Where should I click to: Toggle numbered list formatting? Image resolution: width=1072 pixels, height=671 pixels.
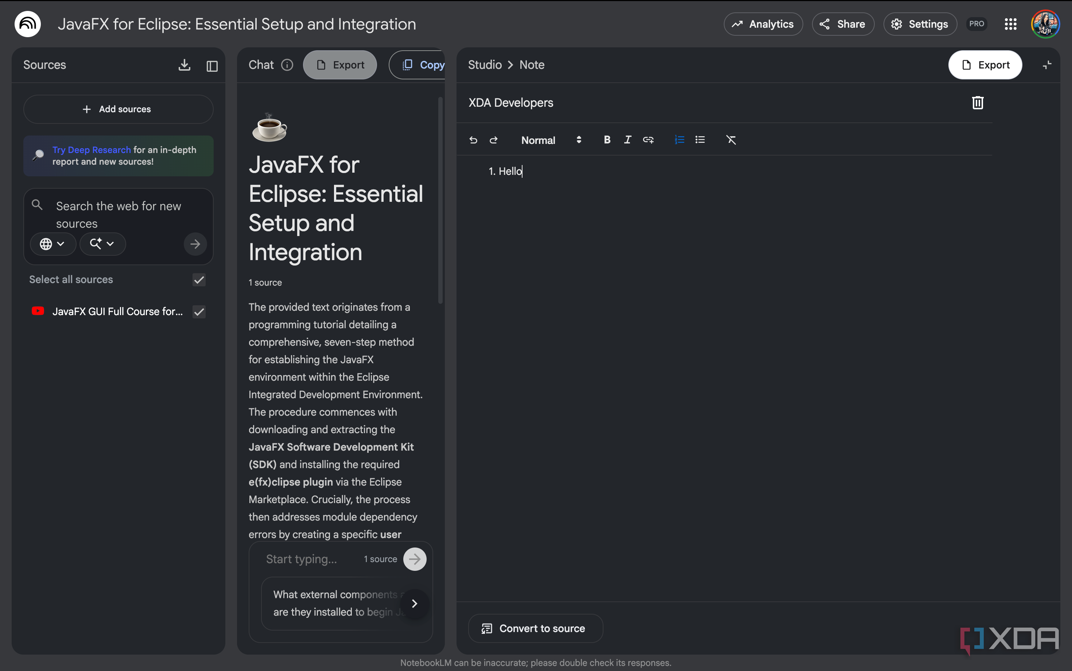tap(679, 140)
